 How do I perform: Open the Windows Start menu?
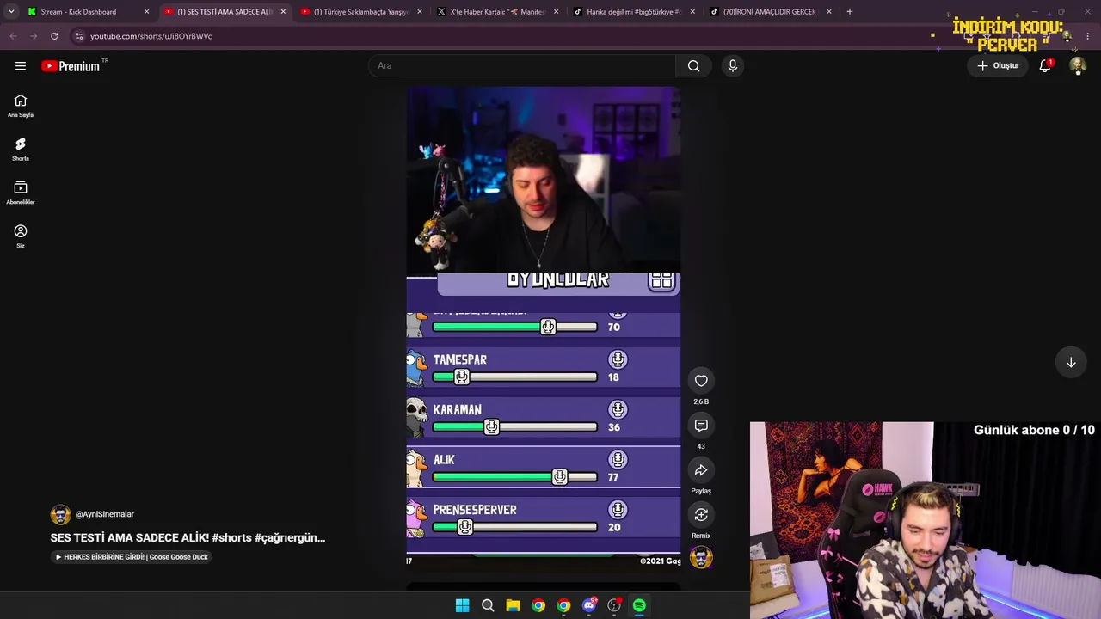point(462,605)
